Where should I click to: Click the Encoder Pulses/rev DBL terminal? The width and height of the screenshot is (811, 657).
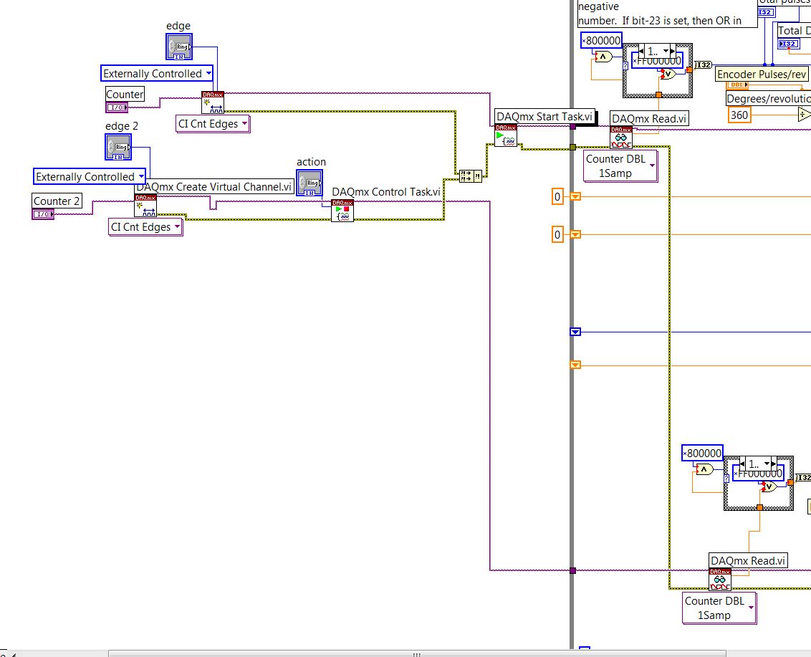click(x=737, y=85)
